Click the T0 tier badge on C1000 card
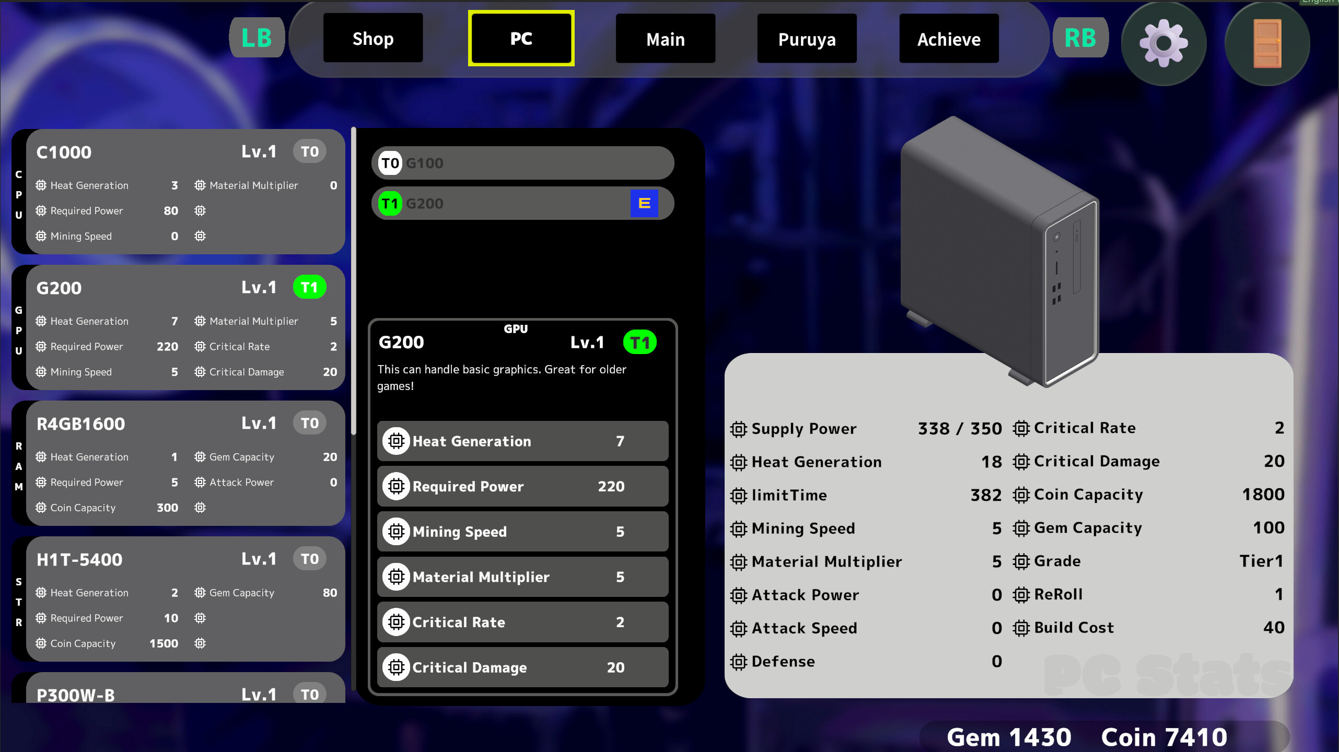This screenshot has height=752, width=1339. (x=309, y=151)
